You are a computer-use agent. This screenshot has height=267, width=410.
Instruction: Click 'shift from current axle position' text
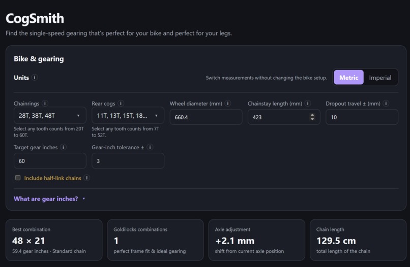(249, 251)
